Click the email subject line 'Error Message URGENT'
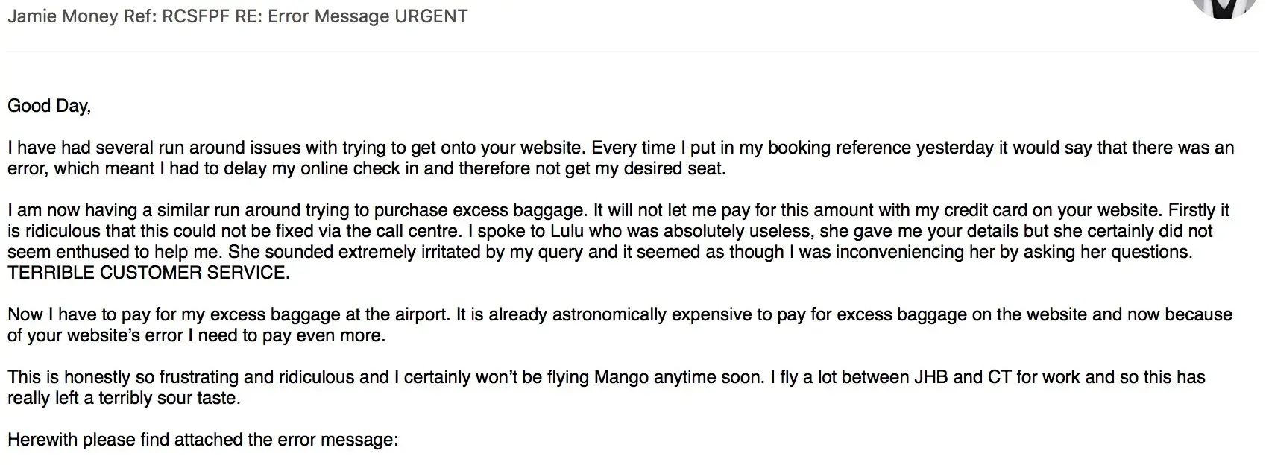This screenshot has height=468, width=1266. (x=368, y=16)
